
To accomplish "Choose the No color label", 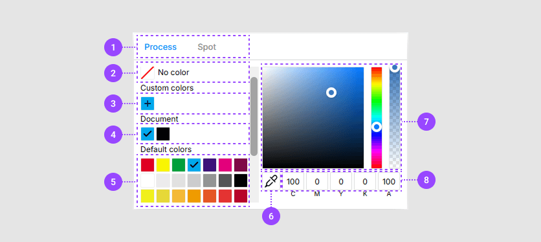I will pyautogui.click(x=173, y=72).
